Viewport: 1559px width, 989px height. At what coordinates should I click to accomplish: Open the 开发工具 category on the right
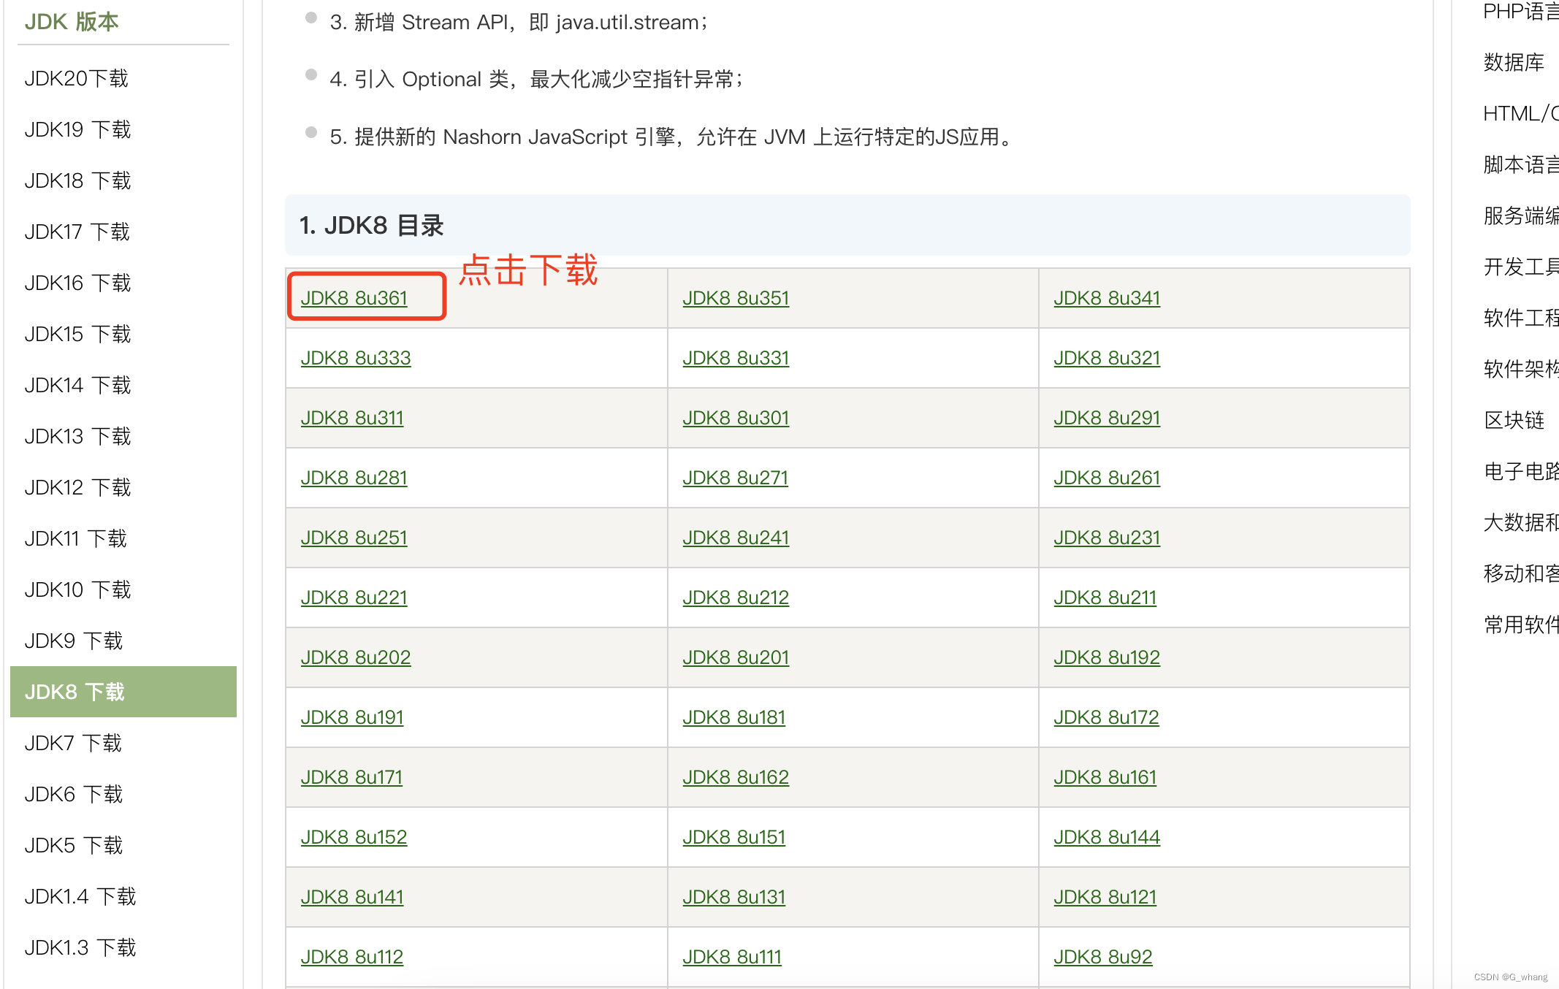pos(1520,267)
